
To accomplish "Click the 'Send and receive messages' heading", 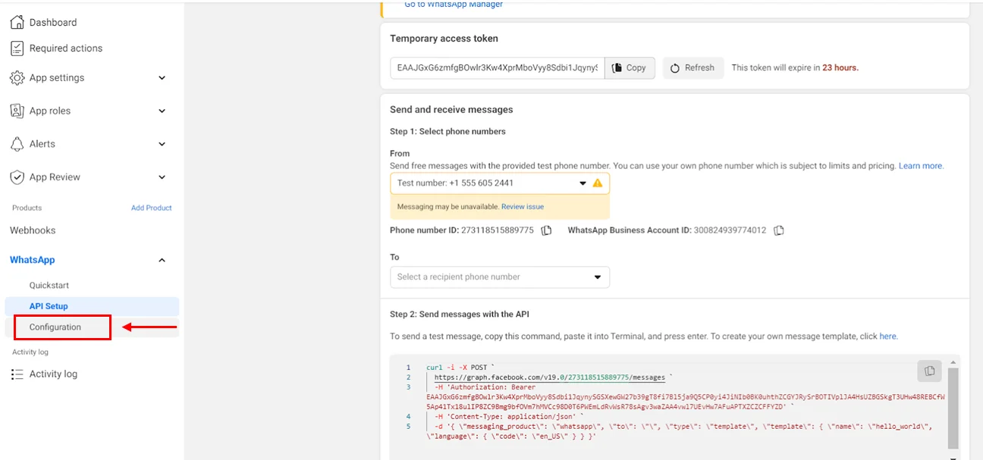I will 451,110.
